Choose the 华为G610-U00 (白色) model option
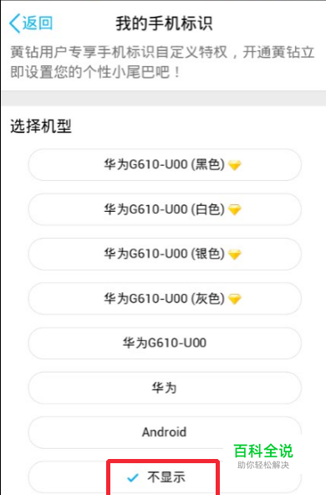The height and width of the screenshot is (495, 326). click(x=165, y=209)
